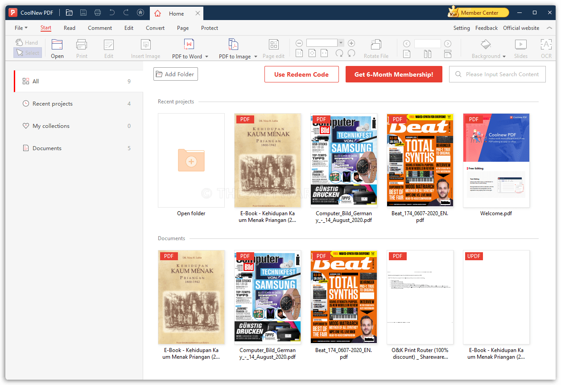
Task: Click the Print toolbar button
Action: point(82,49)
